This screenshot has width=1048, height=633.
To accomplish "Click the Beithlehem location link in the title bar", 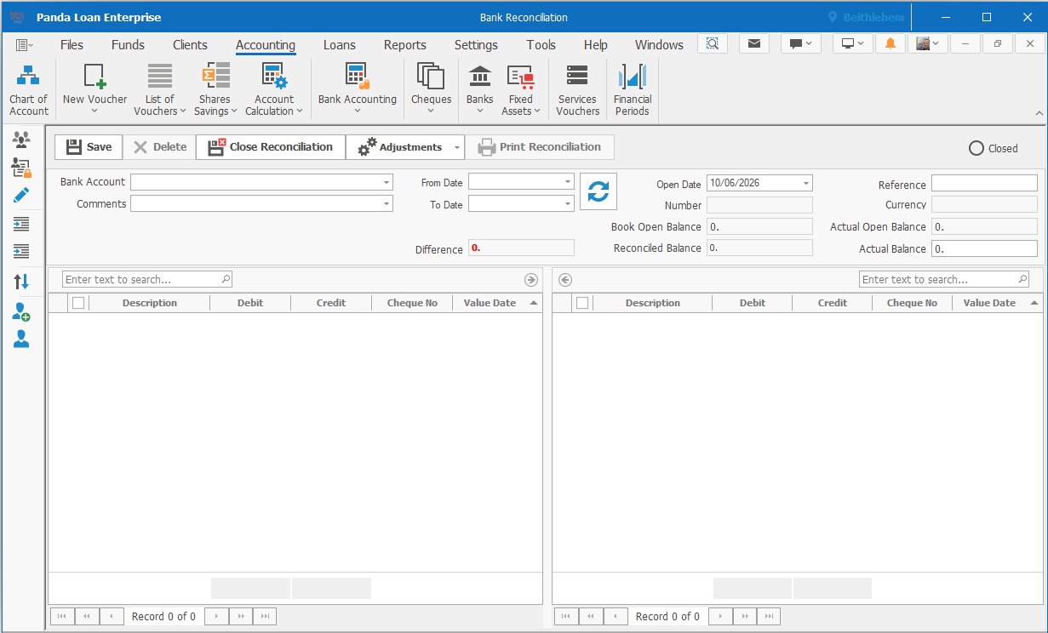I will pos(866,17).
